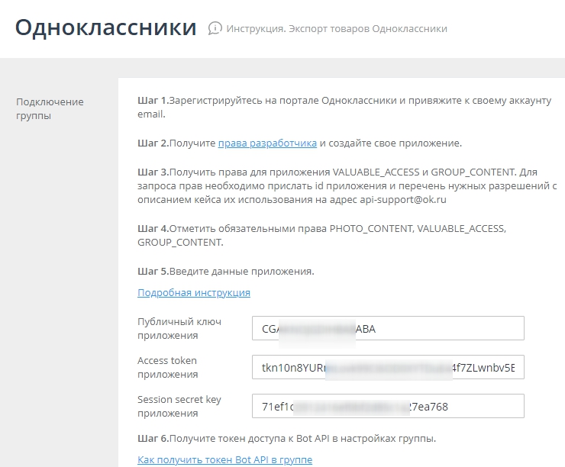
Task: Focus the 'Публичный ключ приложения' input field
Action: tap(388, 328)
